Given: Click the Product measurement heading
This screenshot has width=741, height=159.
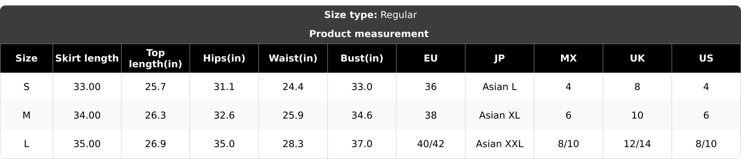Looking at the screenshot, I should point(369,34).
